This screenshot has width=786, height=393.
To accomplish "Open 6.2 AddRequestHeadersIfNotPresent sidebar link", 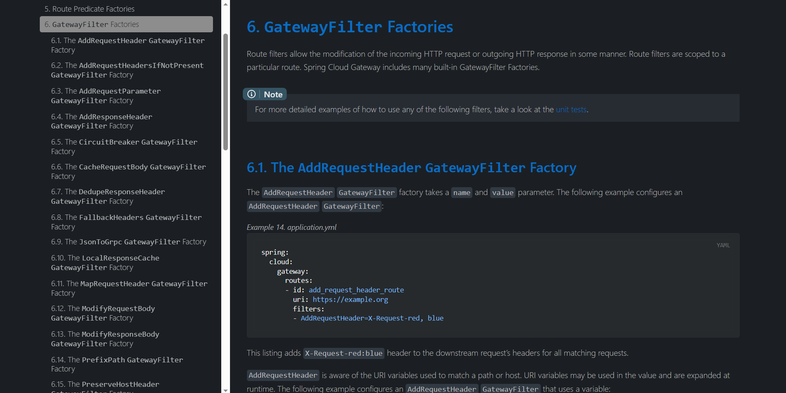I will pos(127,70).
